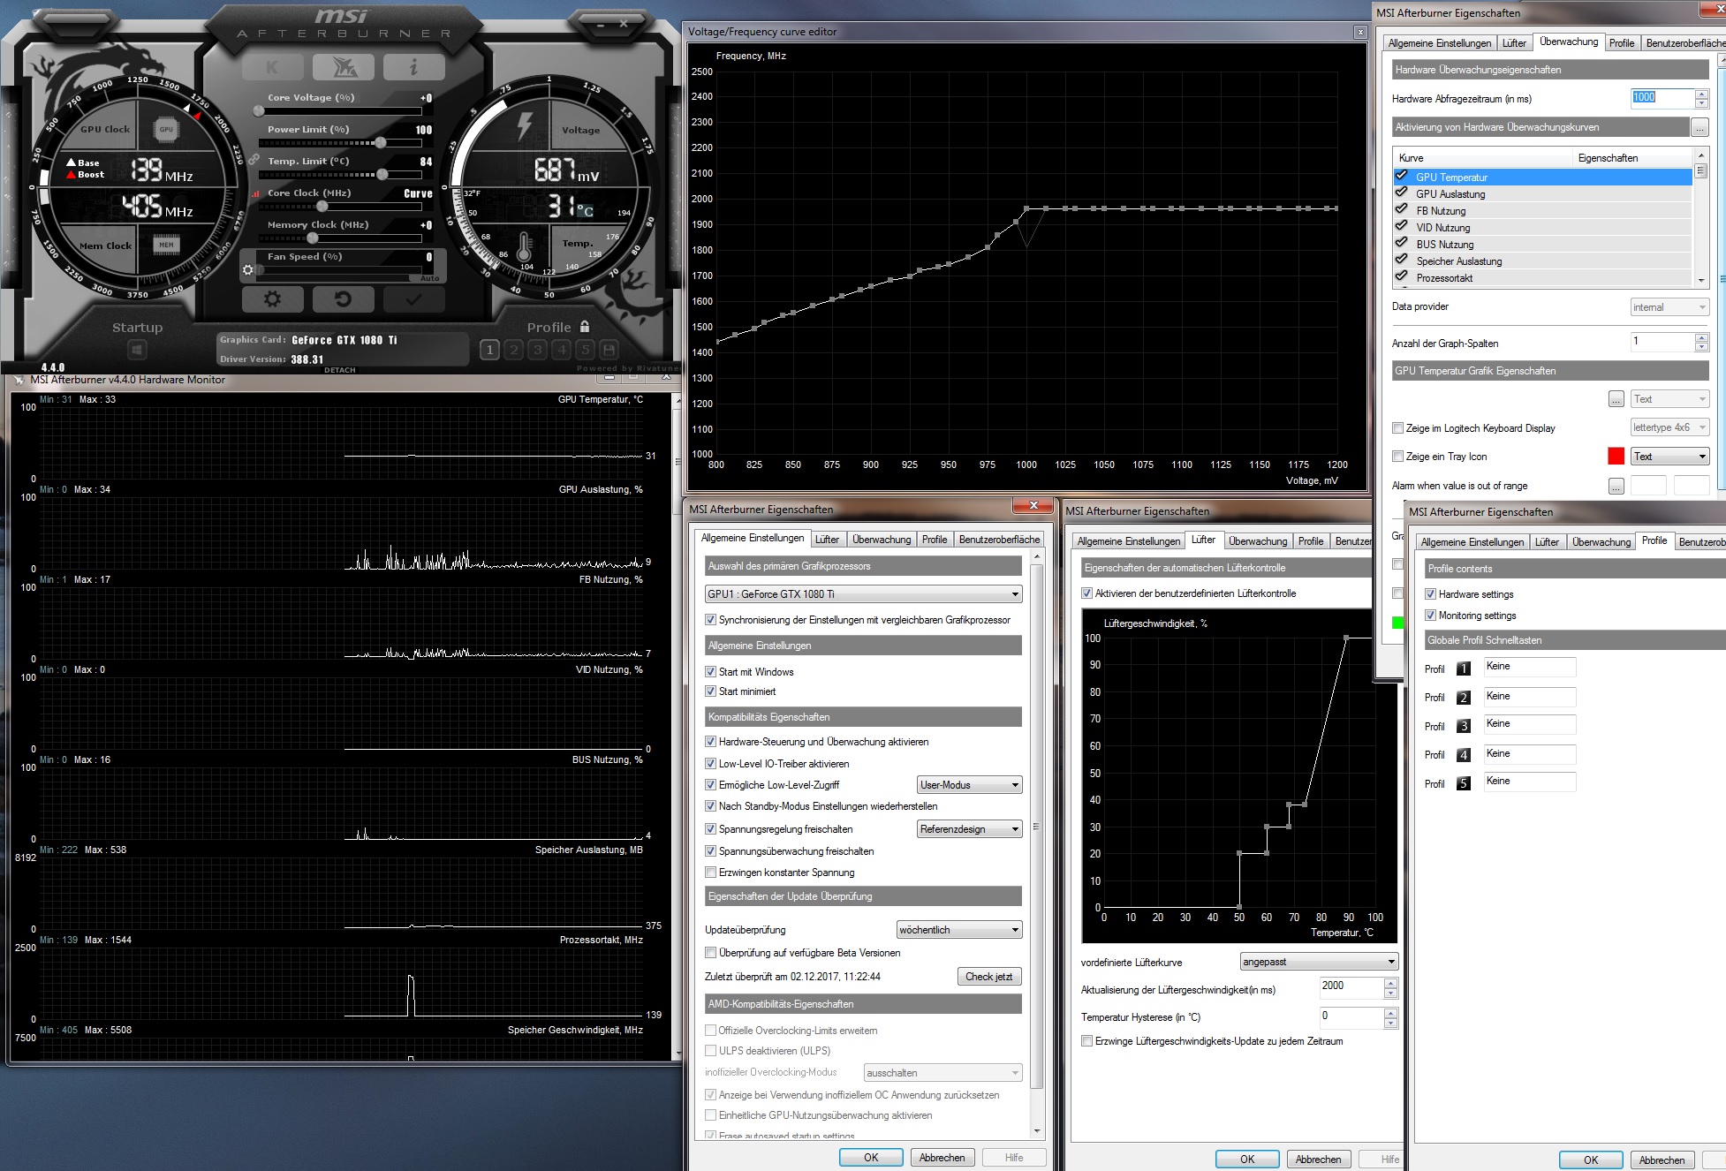This screenshot has height=1171, width=1726.
Task: Open the info 'i' button
Action: click(x=413, y=67)
